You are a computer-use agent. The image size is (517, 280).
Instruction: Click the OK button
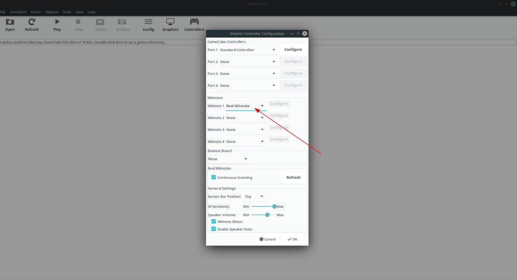293,239
